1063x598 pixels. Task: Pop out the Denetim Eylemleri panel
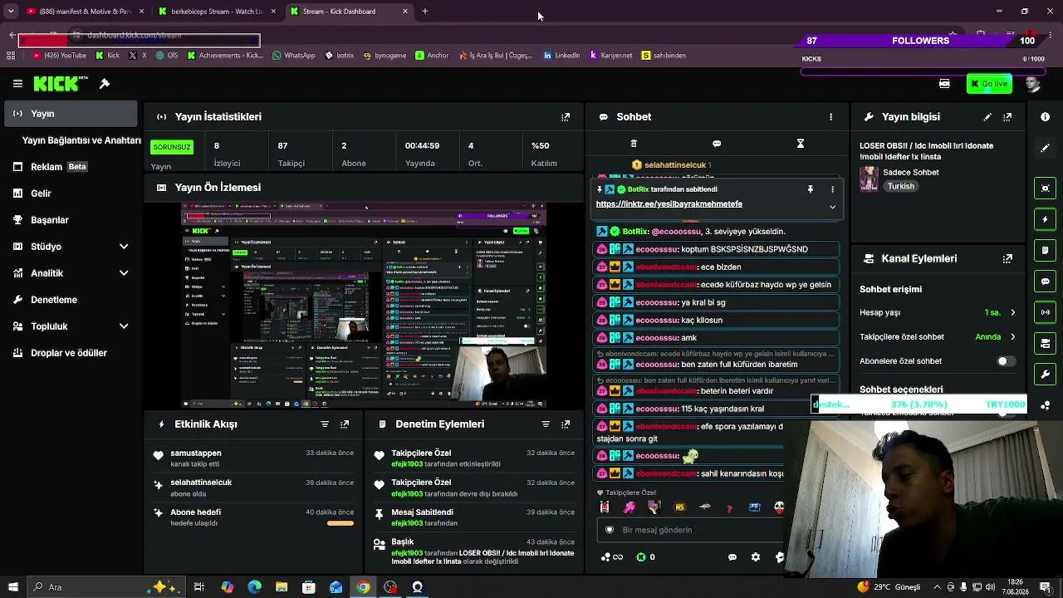pyautogui.click(x=566, y=424)
